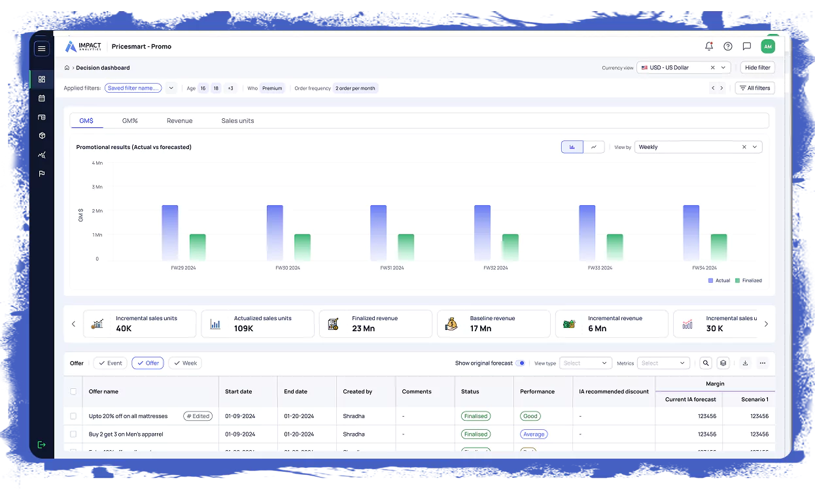Click the home icon in the breadcrumb

click(67, 68)
